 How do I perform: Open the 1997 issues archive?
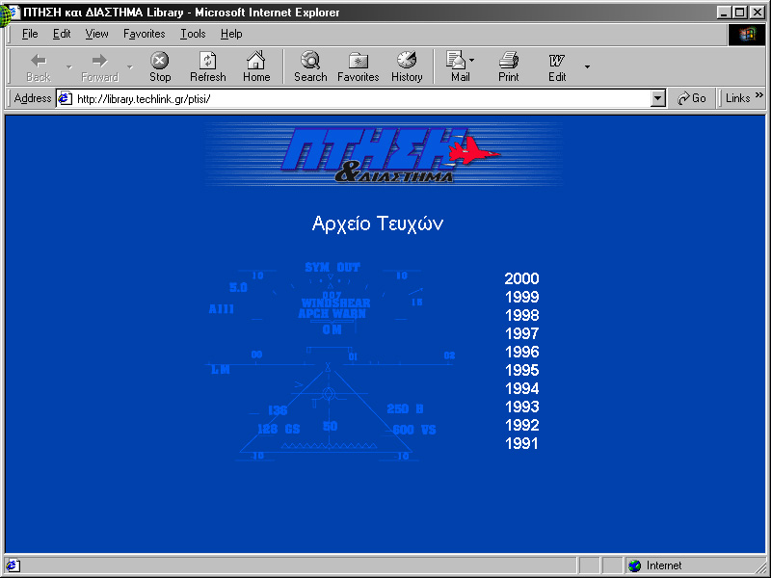pos(521,333)
